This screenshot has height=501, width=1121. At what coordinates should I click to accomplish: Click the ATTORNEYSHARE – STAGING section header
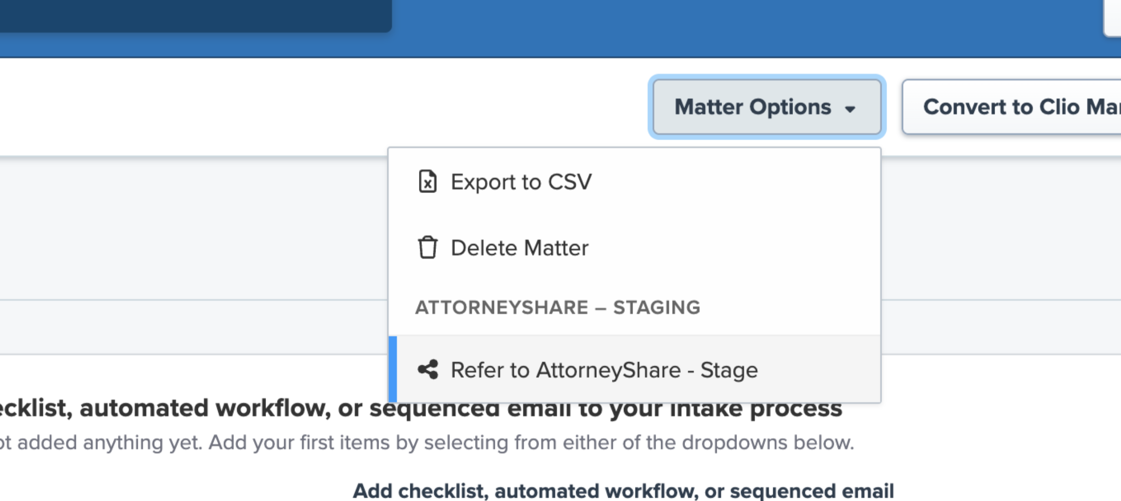[x=557, y=307]
